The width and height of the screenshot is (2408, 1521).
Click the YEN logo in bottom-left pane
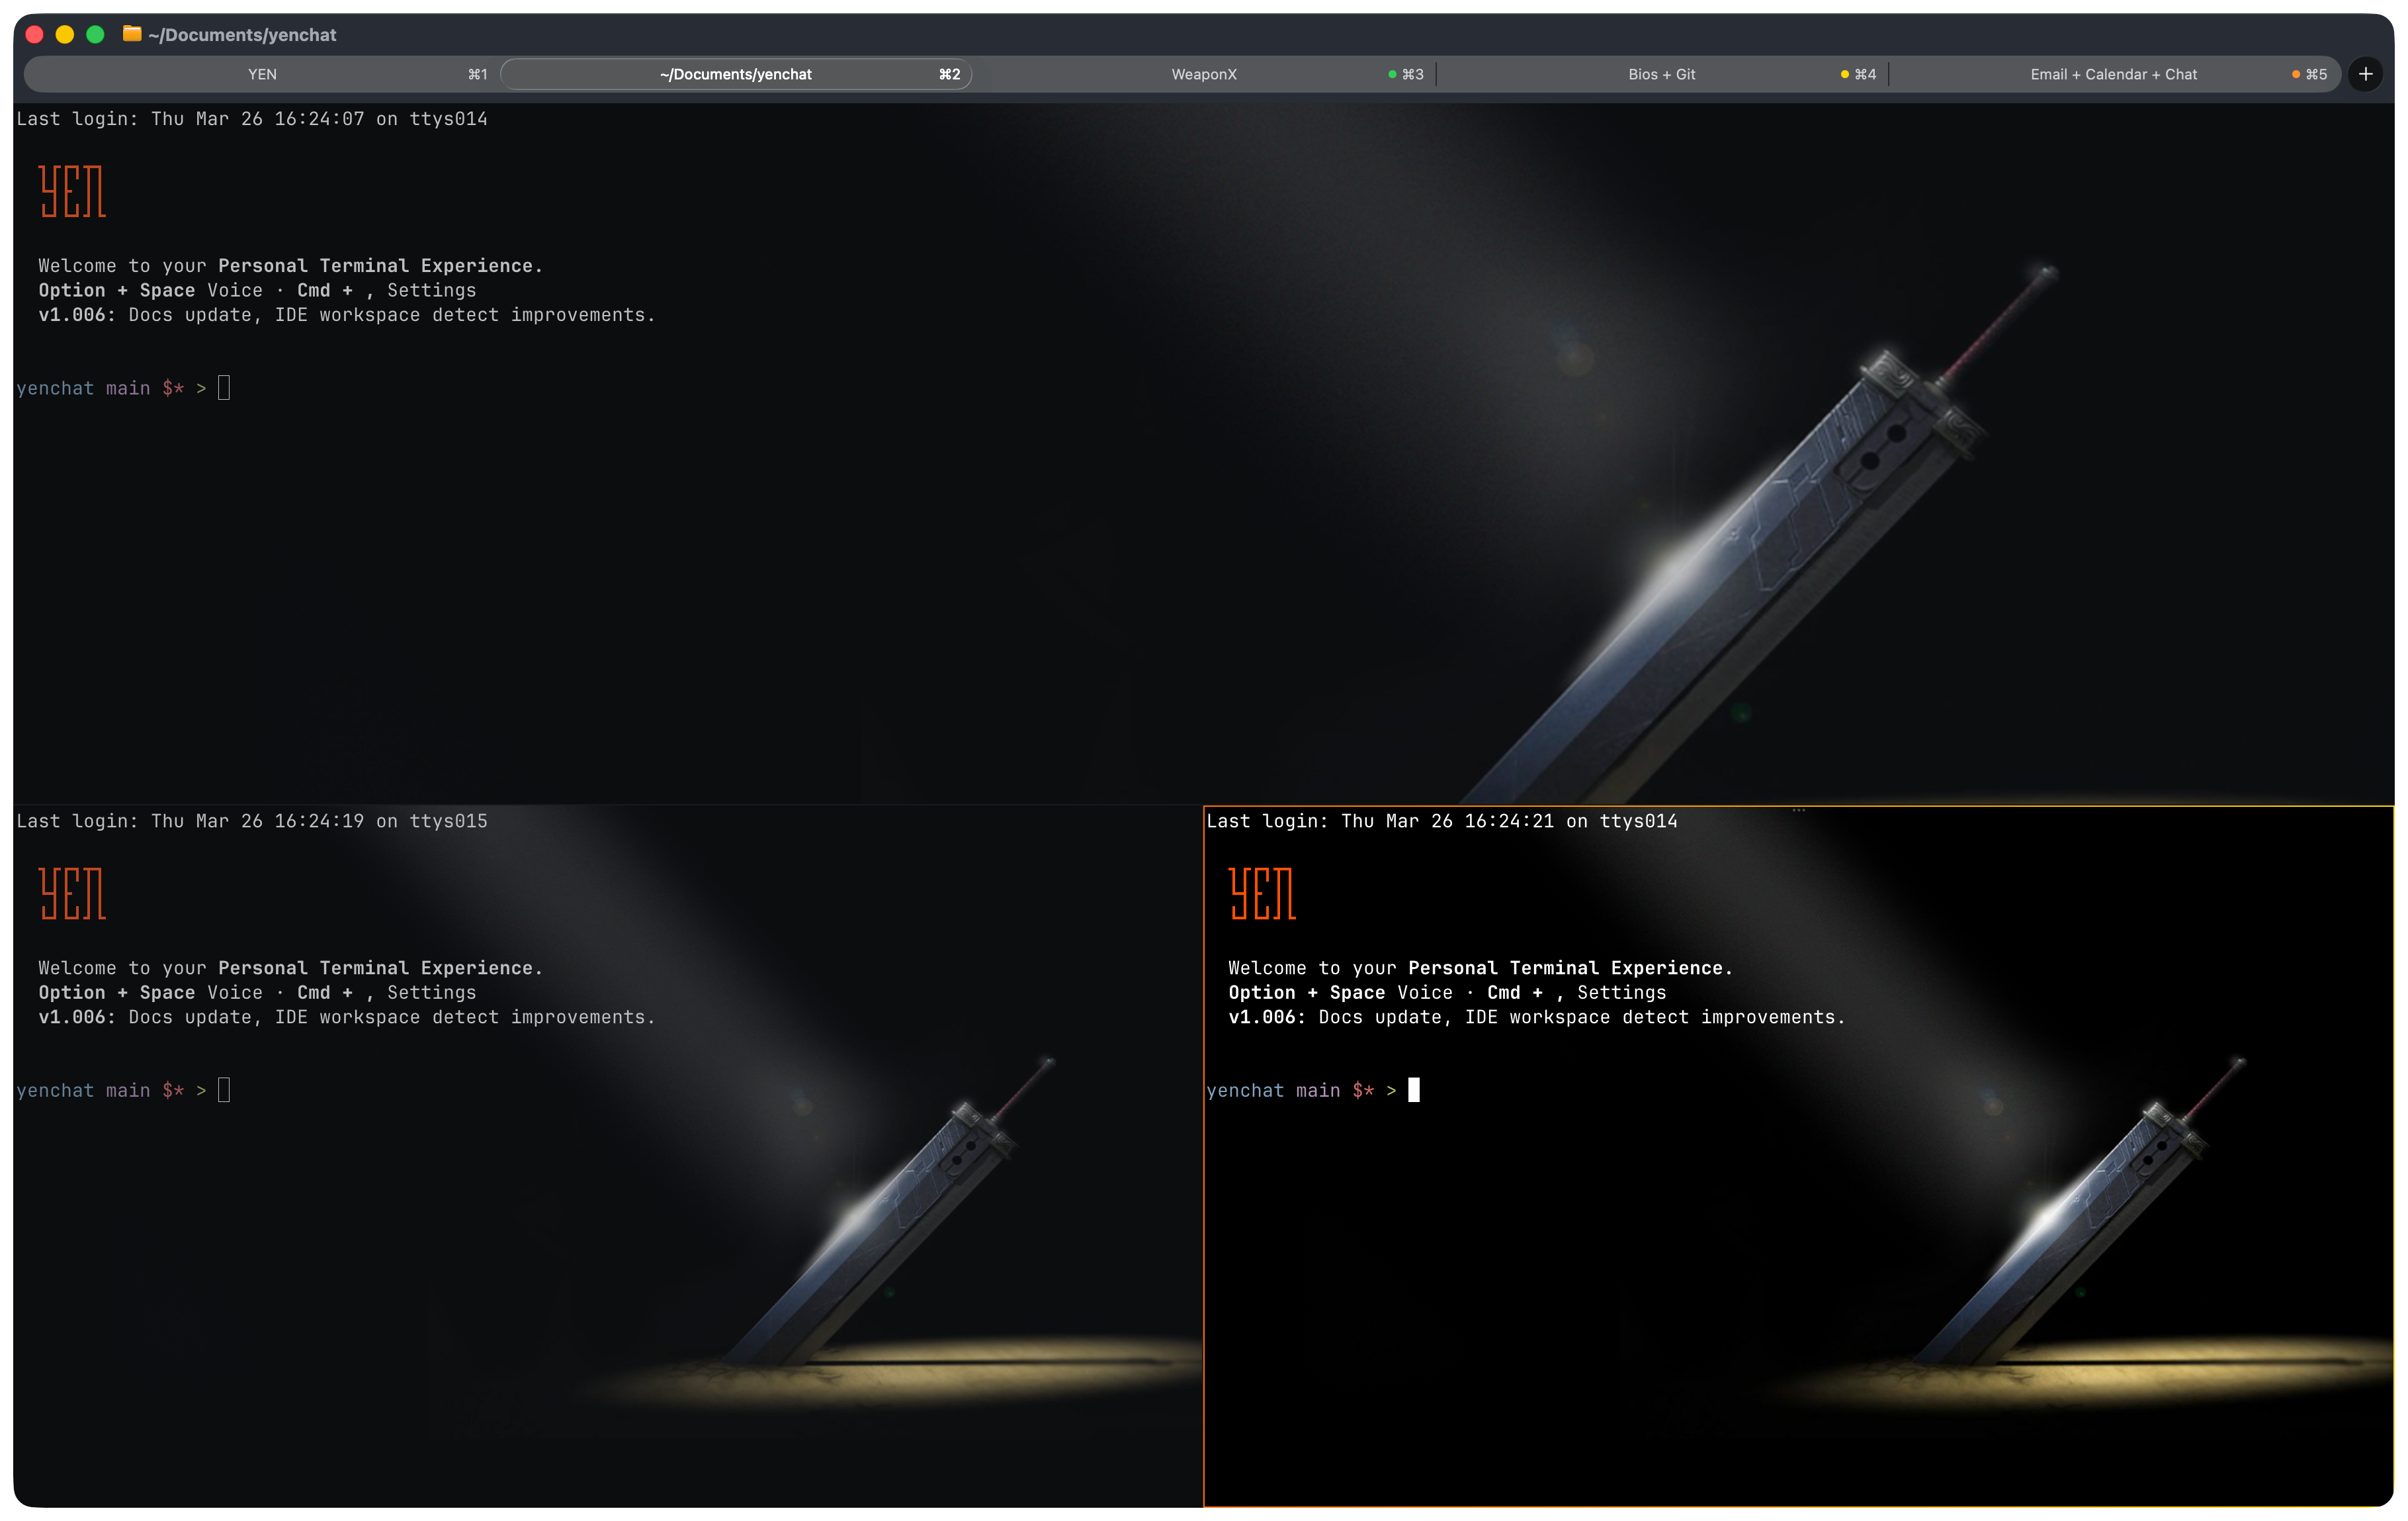click(x=72, y=894)
